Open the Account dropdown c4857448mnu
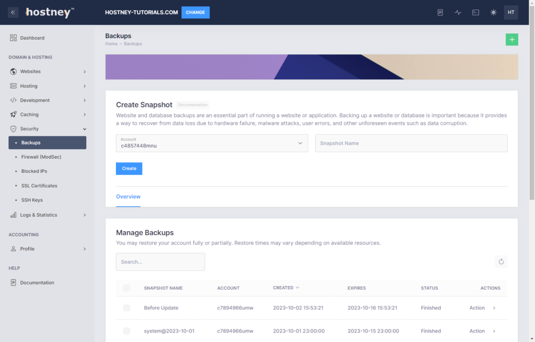 pos(212,143)
